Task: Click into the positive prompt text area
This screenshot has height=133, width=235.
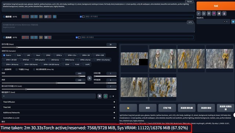Action: (98, 7)
